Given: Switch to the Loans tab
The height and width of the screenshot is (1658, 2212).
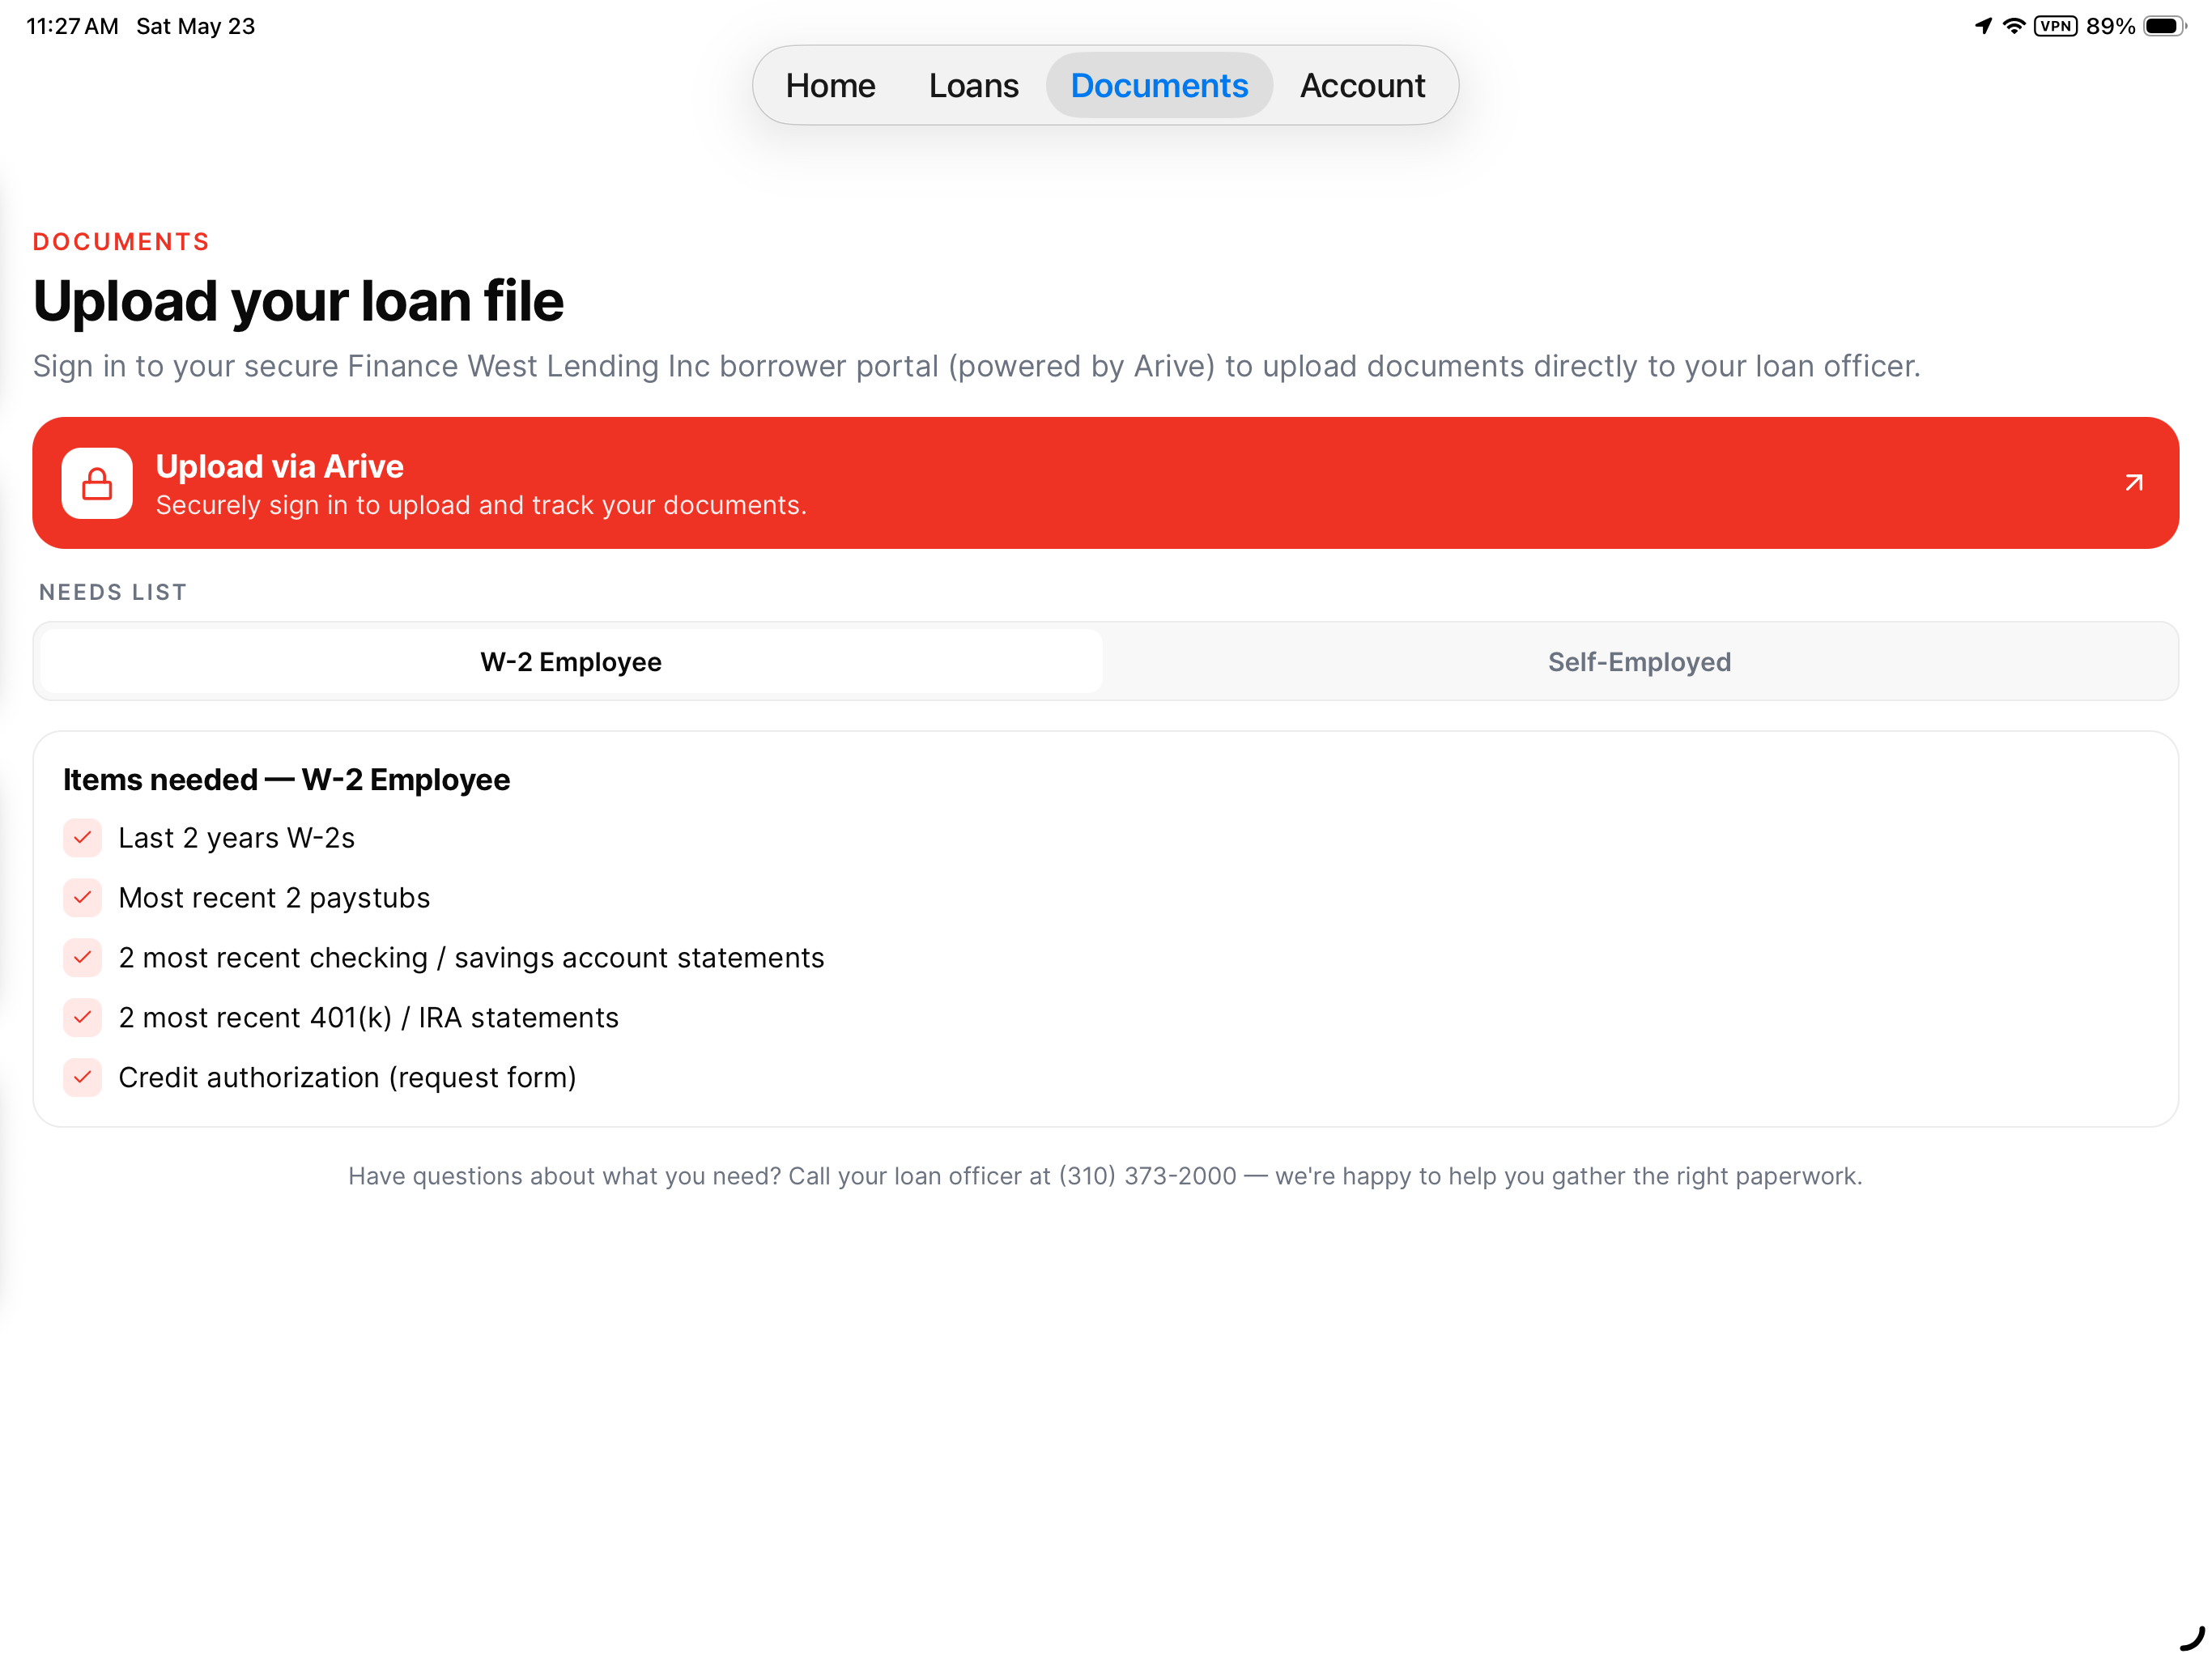Looking at the screenshot, I should coord(973,85).
